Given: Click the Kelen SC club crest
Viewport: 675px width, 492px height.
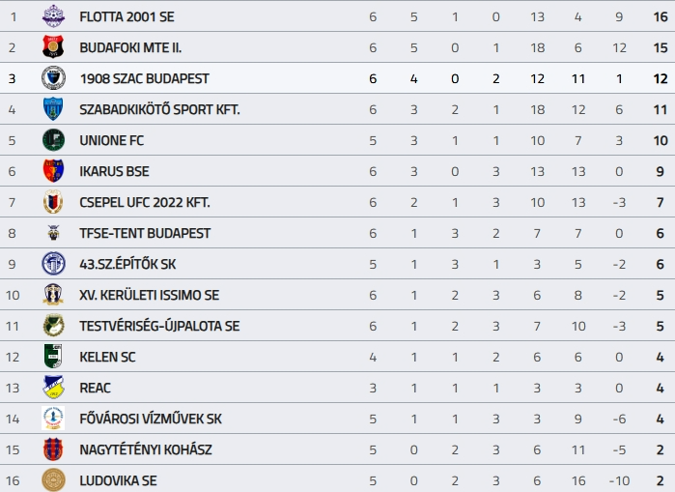Looking at the screenshot, I should (x=53, y=357).
